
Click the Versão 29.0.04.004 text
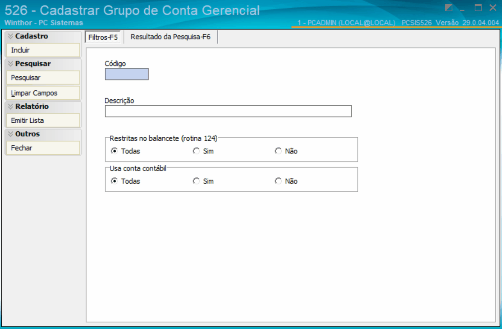[467, 23]
